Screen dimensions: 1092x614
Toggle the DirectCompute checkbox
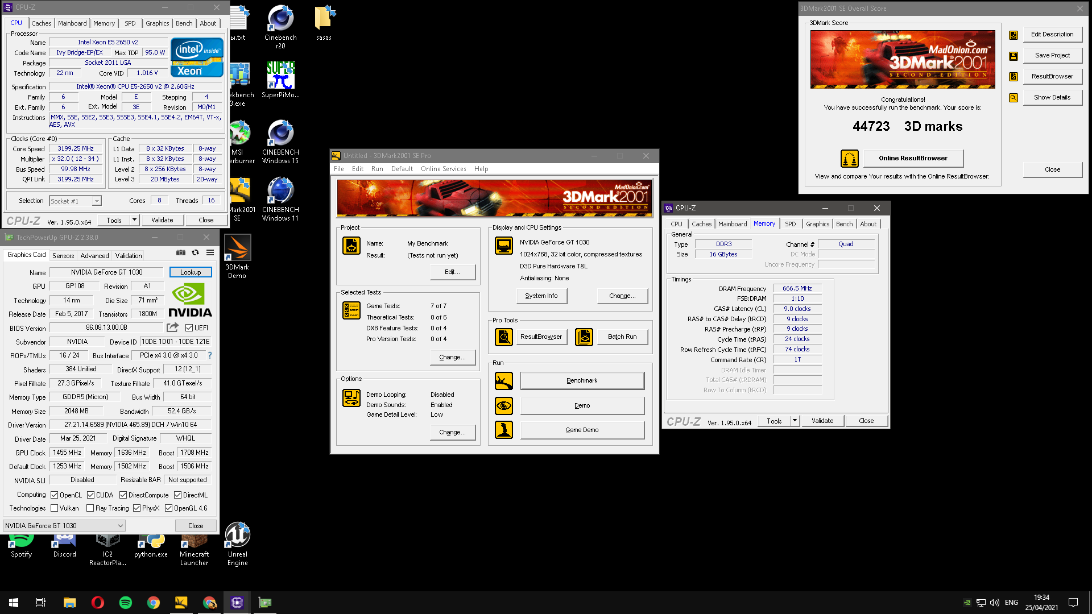pyautogui.click(x=123, y=495)
